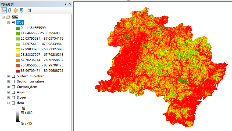Click the 83.99709474 - 89.99688721 class label
Viewport: 232px width, 131px height.
click(x=42, y=71)
